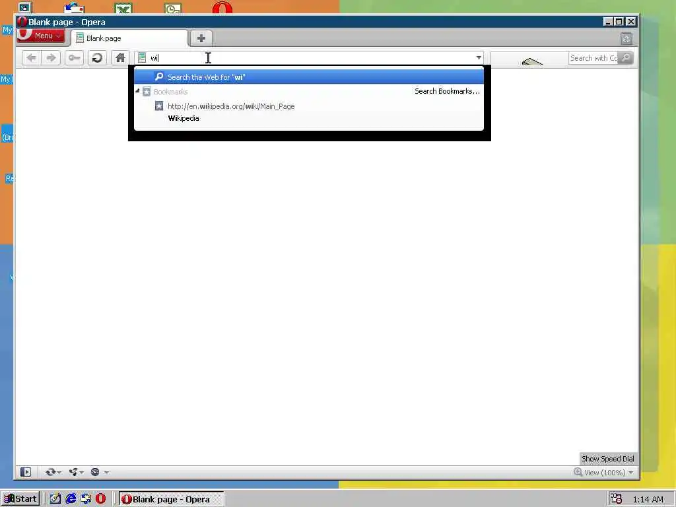Click the system tray calendar icon
The image size is (676, 507).
(x=616, y=499)
